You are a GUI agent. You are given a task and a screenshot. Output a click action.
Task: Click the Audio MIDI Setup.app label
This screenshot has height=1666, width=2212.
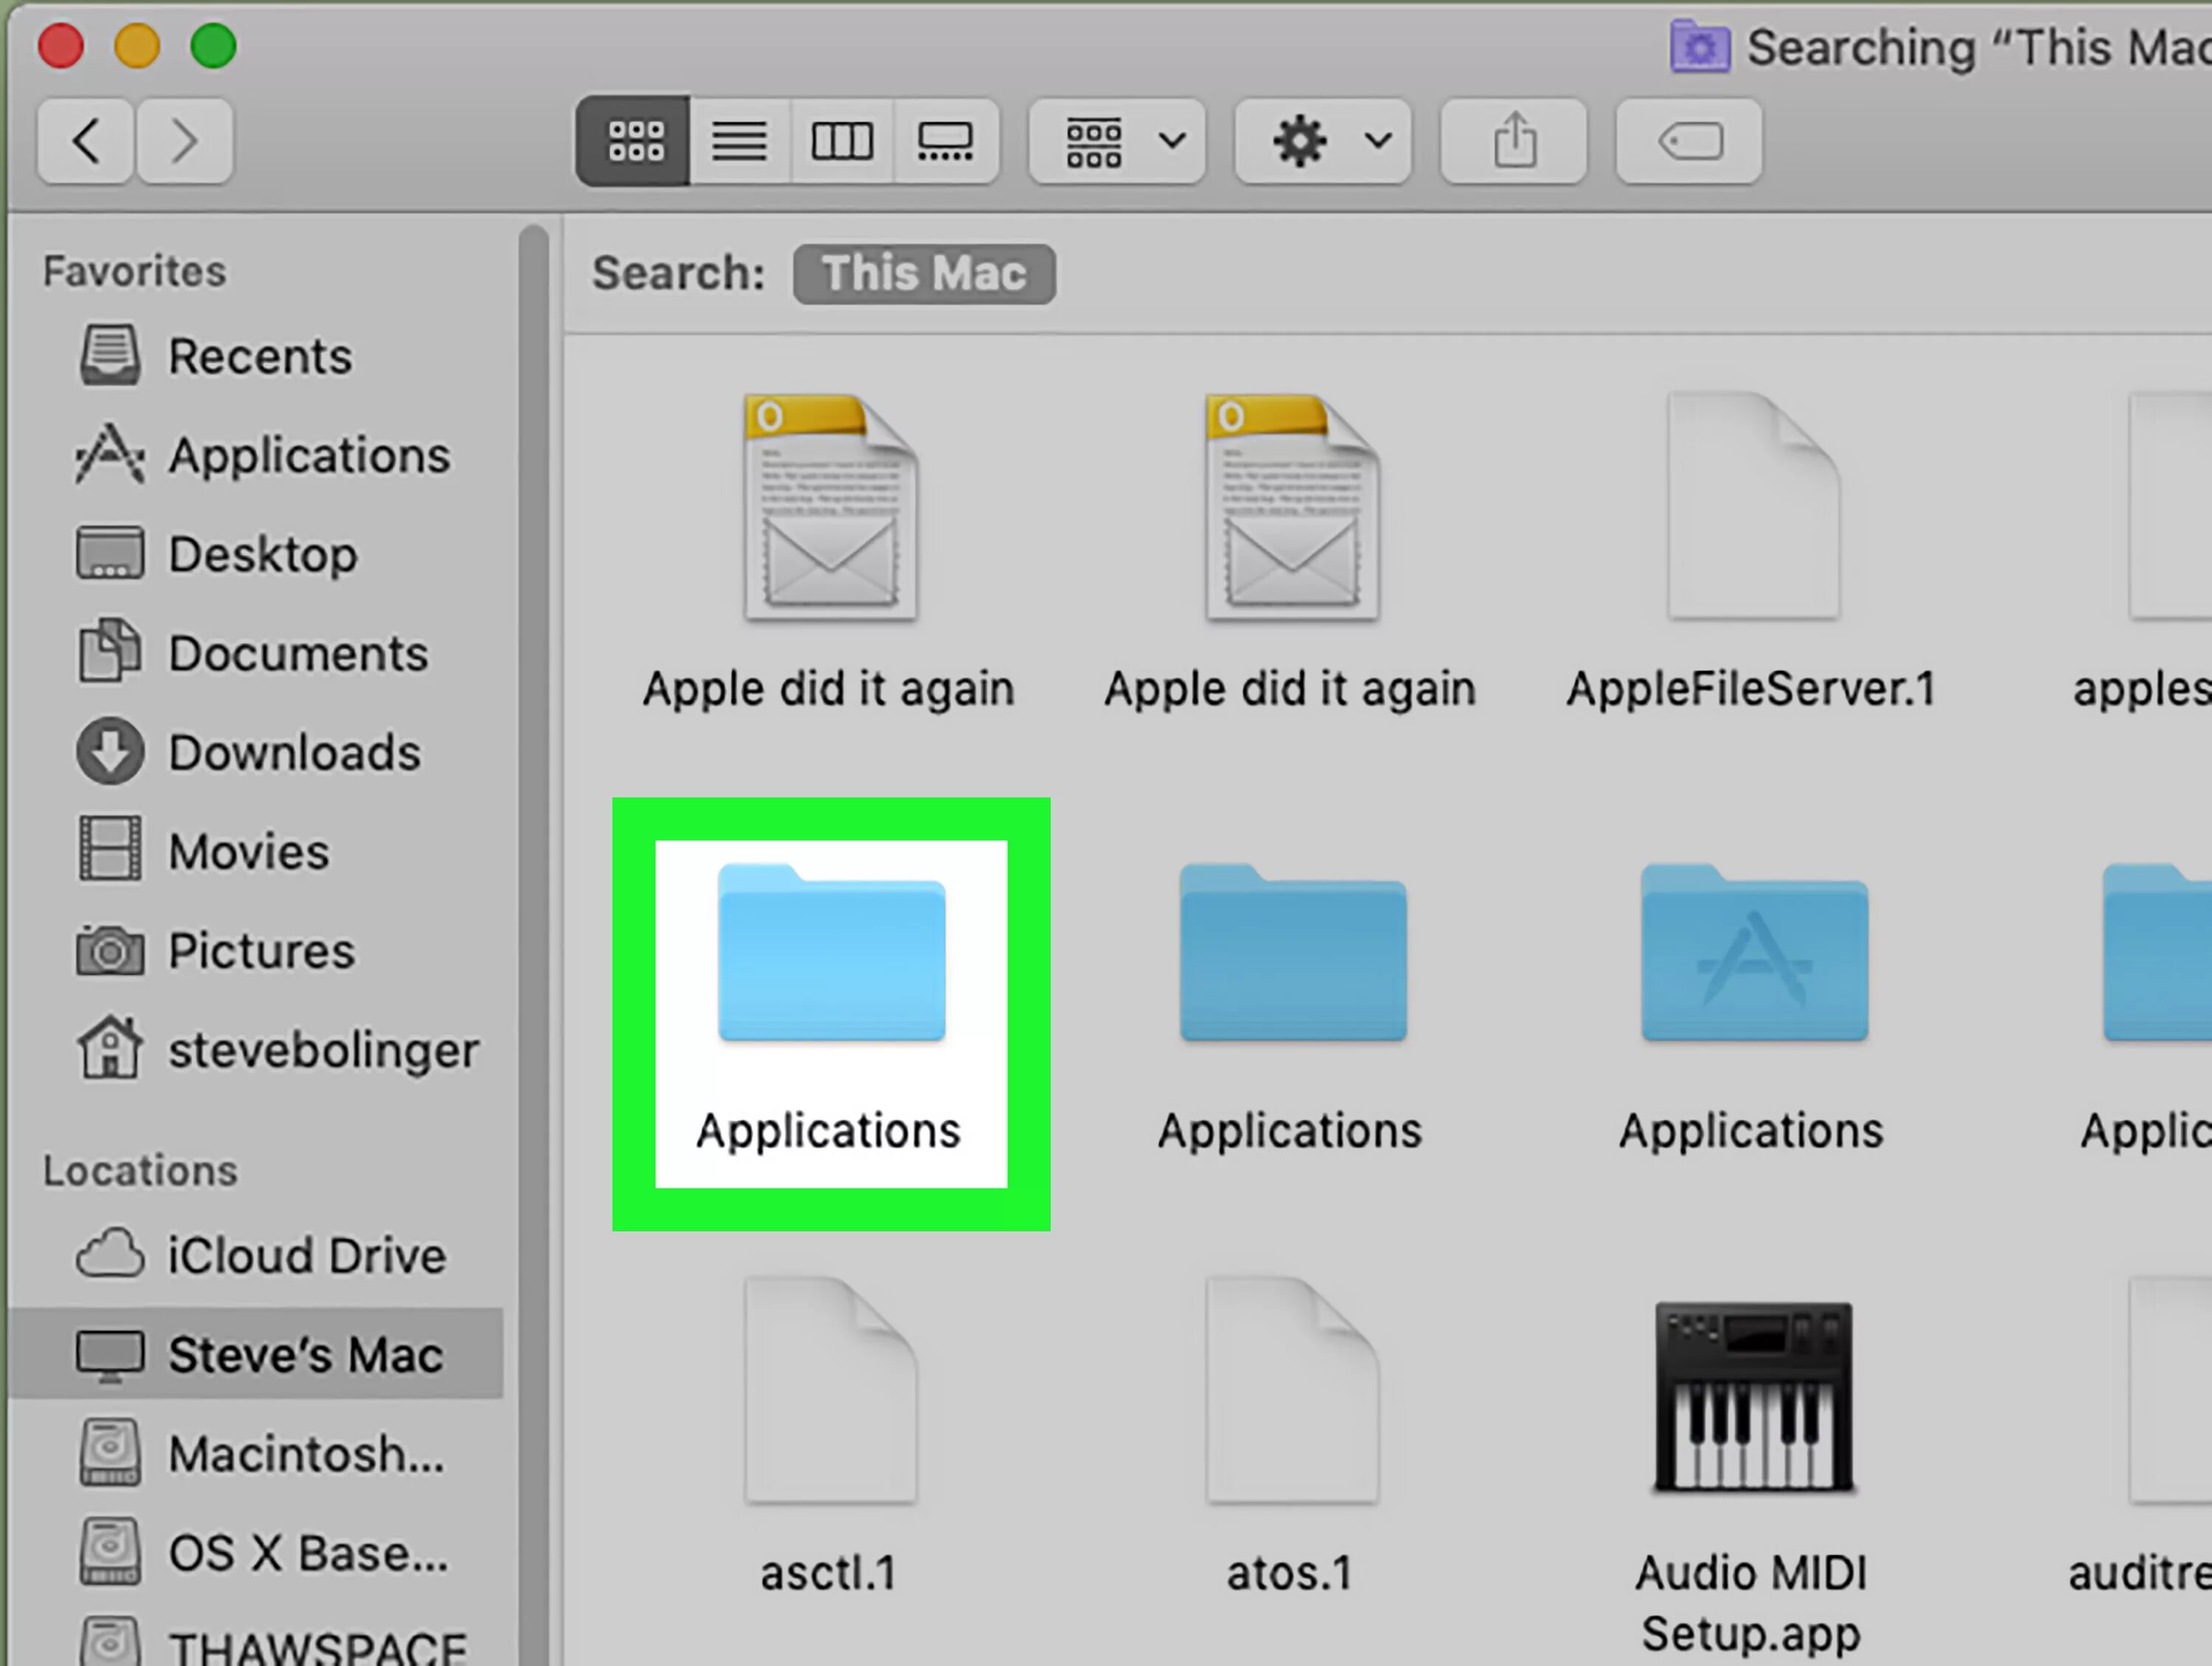(1751, 1603)
